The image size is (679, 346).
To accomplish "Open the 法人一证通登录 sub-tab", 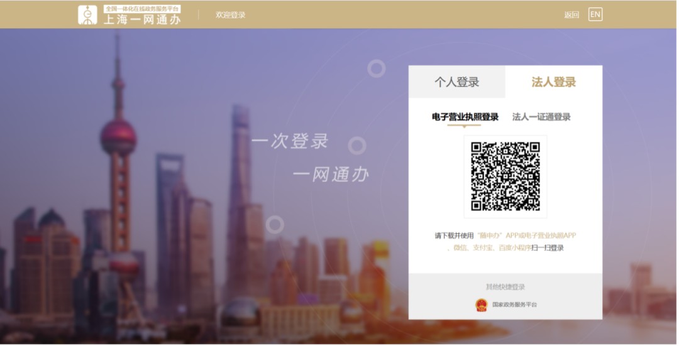I will click(x=541, y=117).
